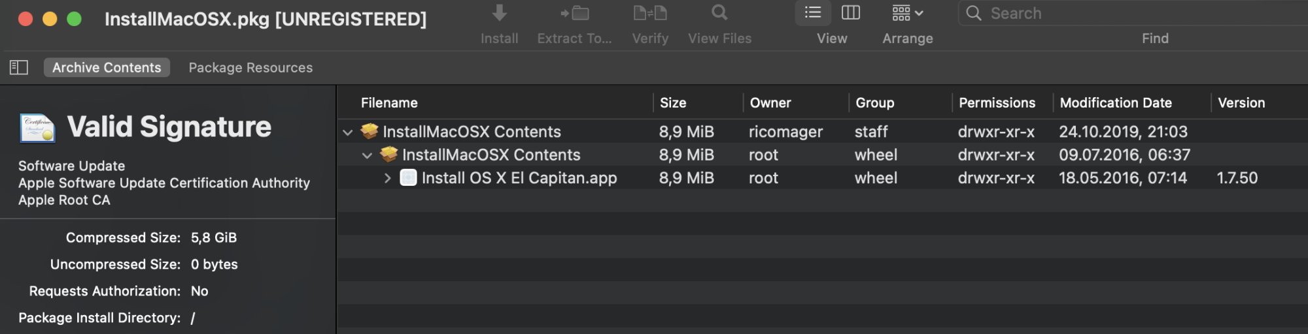
Task: Sort by the Filename column header
Action: click(389, 102)
